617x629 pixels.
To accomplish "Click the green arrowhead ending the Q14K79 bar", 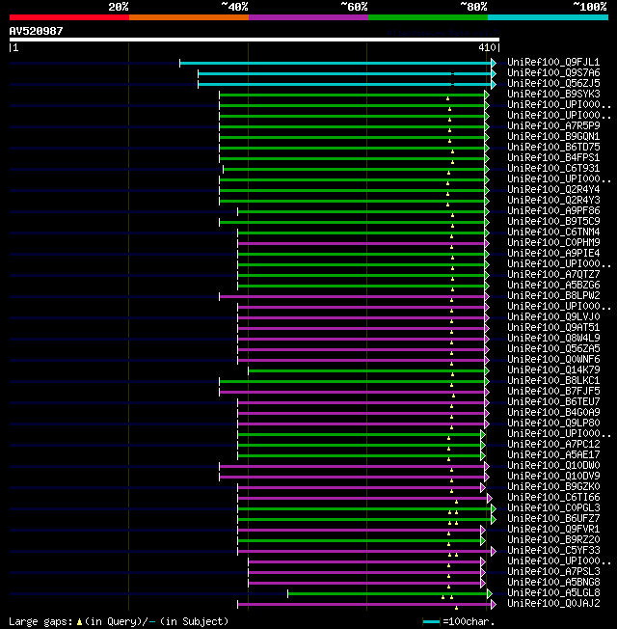I will click(487, 370).
